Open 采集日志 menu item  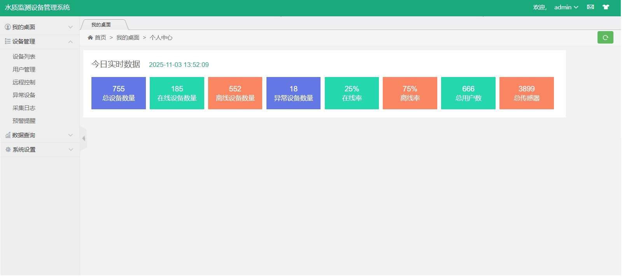24,108
